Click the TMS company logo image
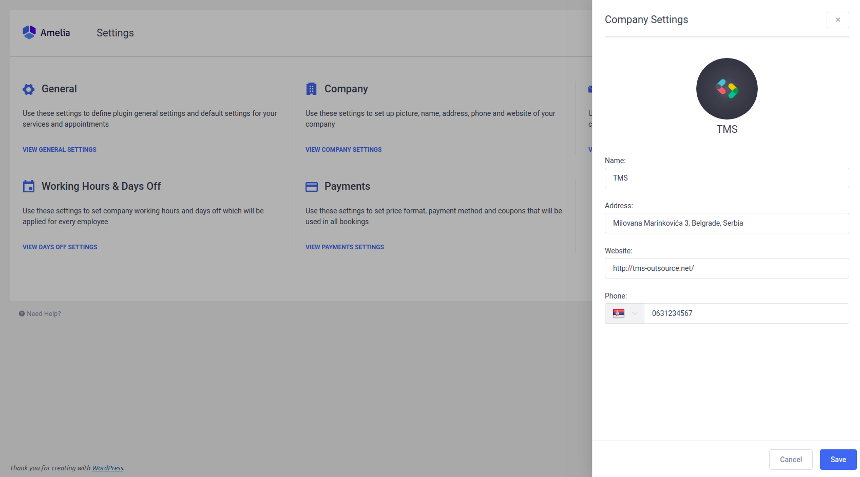Viewport: 860px width, 477px height. (727, 89)
